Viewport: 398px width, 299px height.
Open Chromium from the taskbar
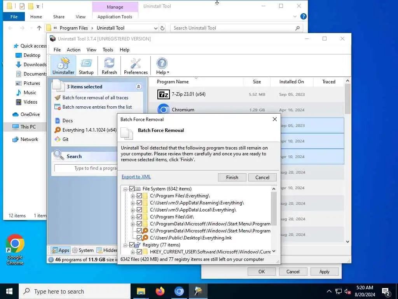[179, 291]
